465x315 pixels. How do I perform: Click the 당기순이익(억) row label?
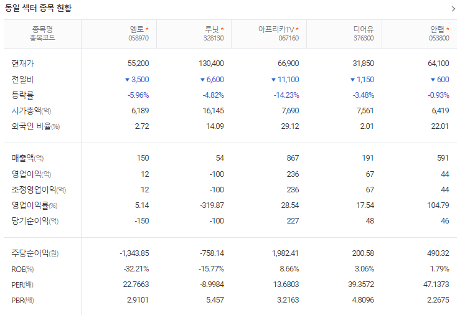point(35,221)
